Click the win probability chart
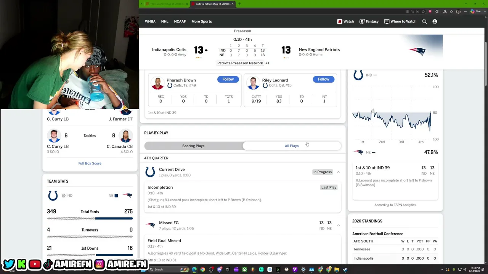488x274 pixels. point(392,113)
